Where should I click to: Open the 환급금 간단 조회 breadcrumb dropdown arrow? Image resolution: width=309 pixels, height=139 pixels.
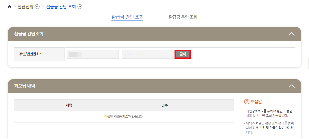click(80, 7)
